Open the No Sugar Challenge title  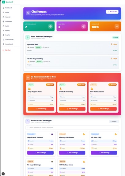click(x=34, y=165)
